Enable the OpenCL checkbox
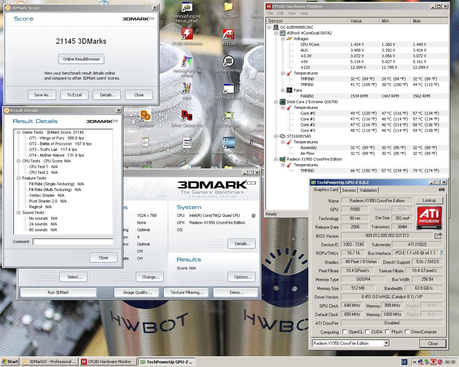Screen dimensions: 459x367 tap(345, 332)
